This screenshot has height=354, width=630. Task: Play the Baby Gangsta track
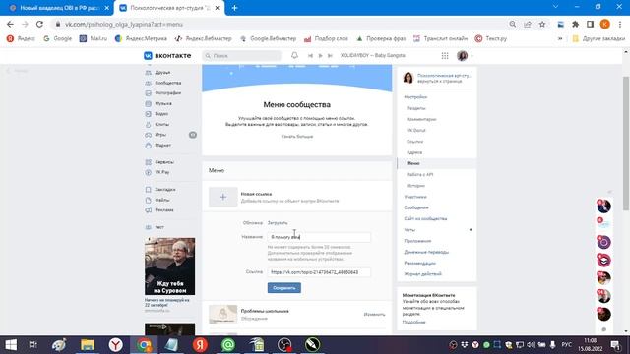tap(320, 56)
